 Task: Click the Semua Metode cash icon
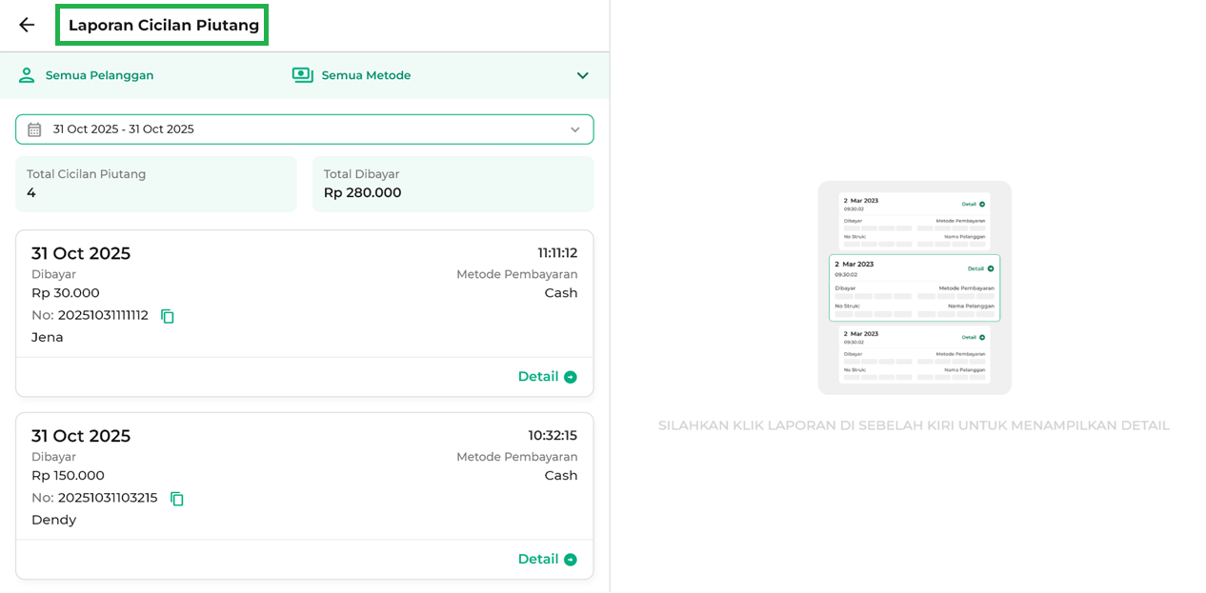(x=302, y=75)
